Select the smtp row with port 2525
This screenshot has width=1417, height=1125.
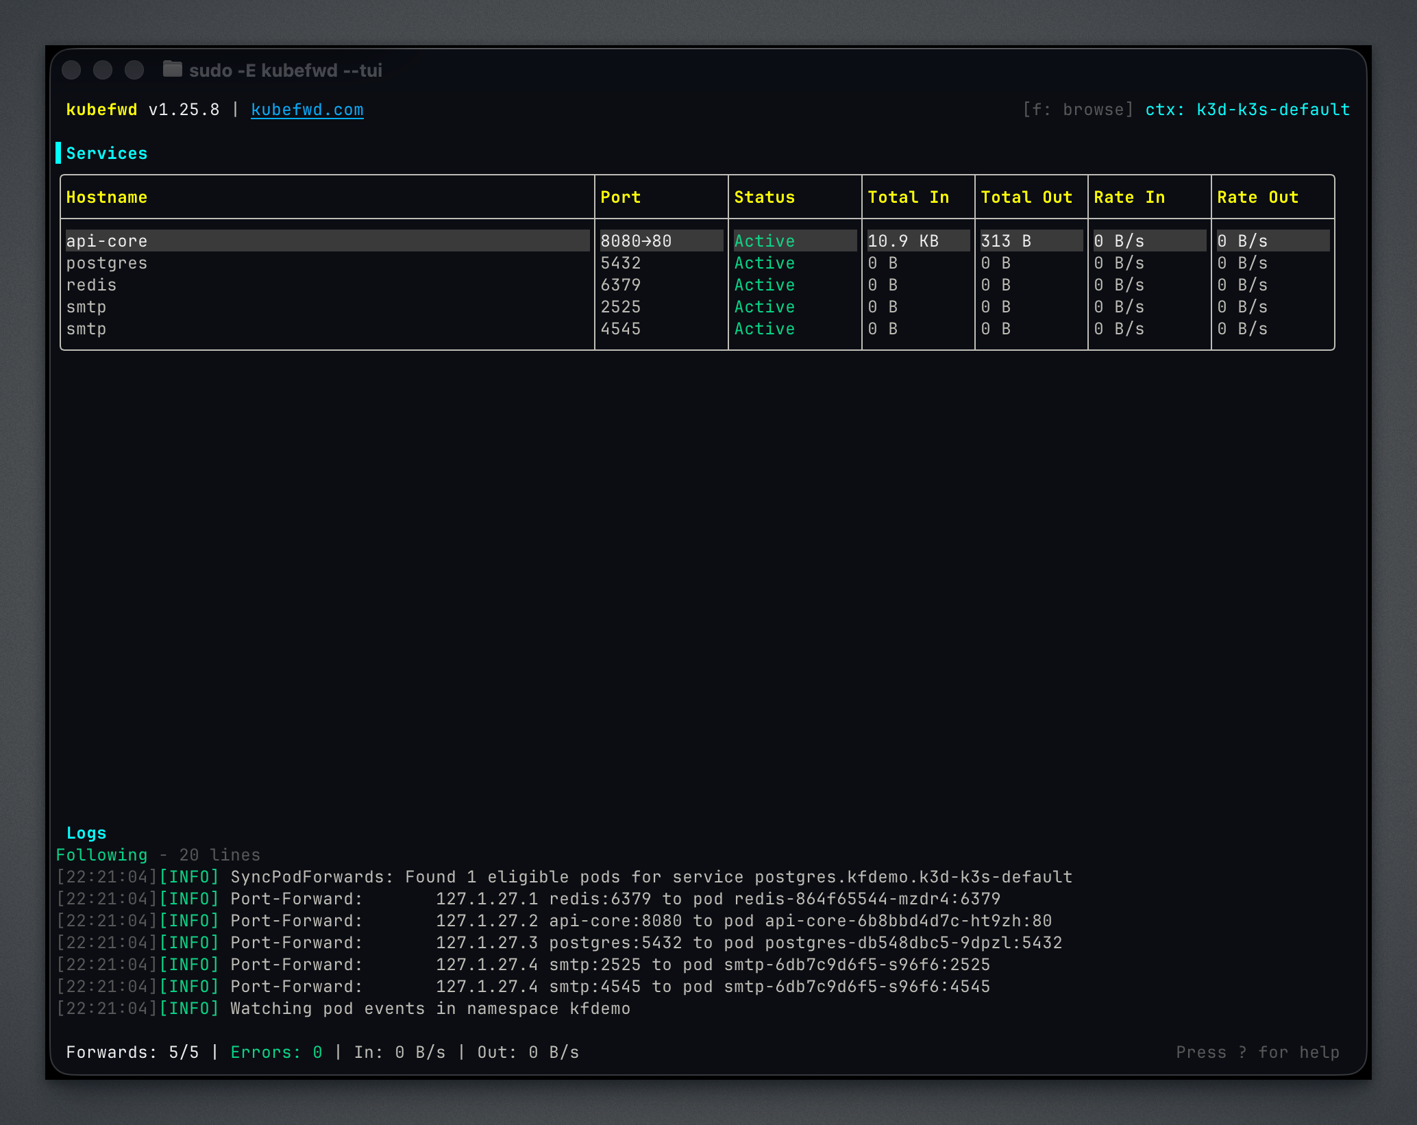point(86,307)
